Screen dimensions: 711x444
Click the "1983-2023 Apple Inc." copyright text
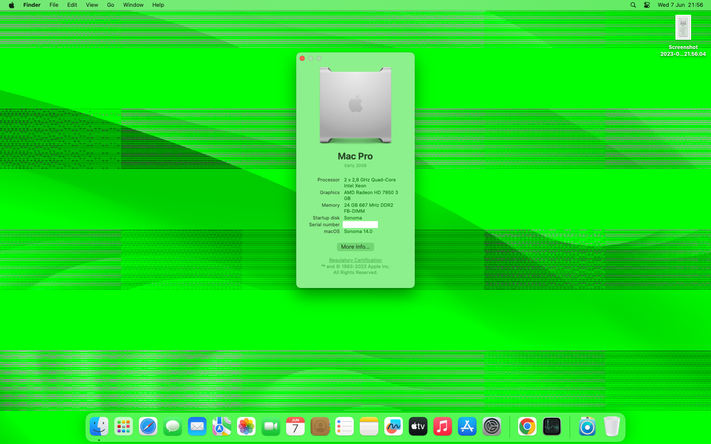pyautogui.click(x=366, y=266)
